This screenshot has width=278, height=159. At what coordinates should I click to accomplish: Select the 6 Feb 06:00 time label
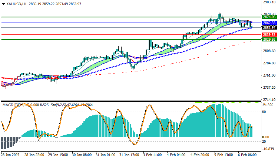(247, 155)
